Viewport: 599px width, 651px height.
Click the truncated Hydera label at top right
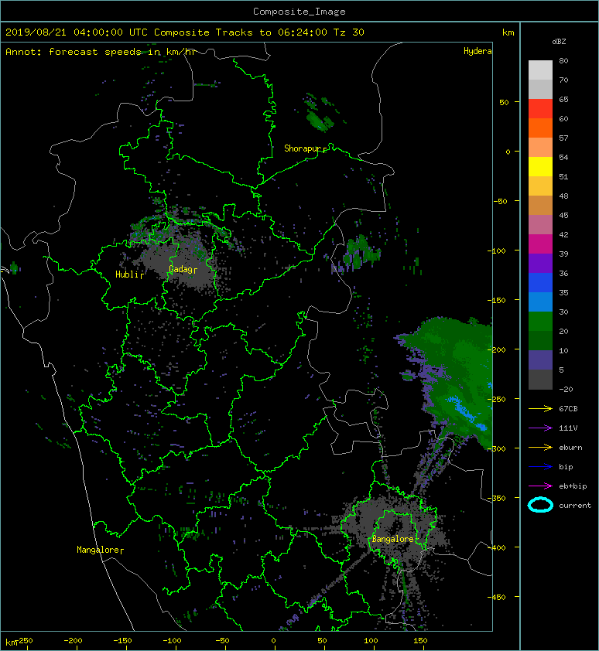pyautogui.click(x=477, y=51)
